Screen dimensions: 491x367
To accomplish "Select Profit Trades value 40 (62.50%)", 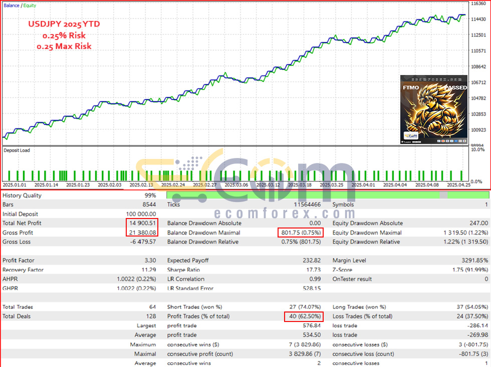I will pyautogui.click(x=305, y=316).
